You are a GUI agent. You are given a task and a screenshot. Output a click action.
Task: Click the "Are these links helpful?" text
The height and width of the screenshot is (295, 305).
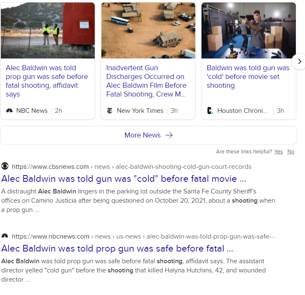pyautogui.click(x=244, y=152)
